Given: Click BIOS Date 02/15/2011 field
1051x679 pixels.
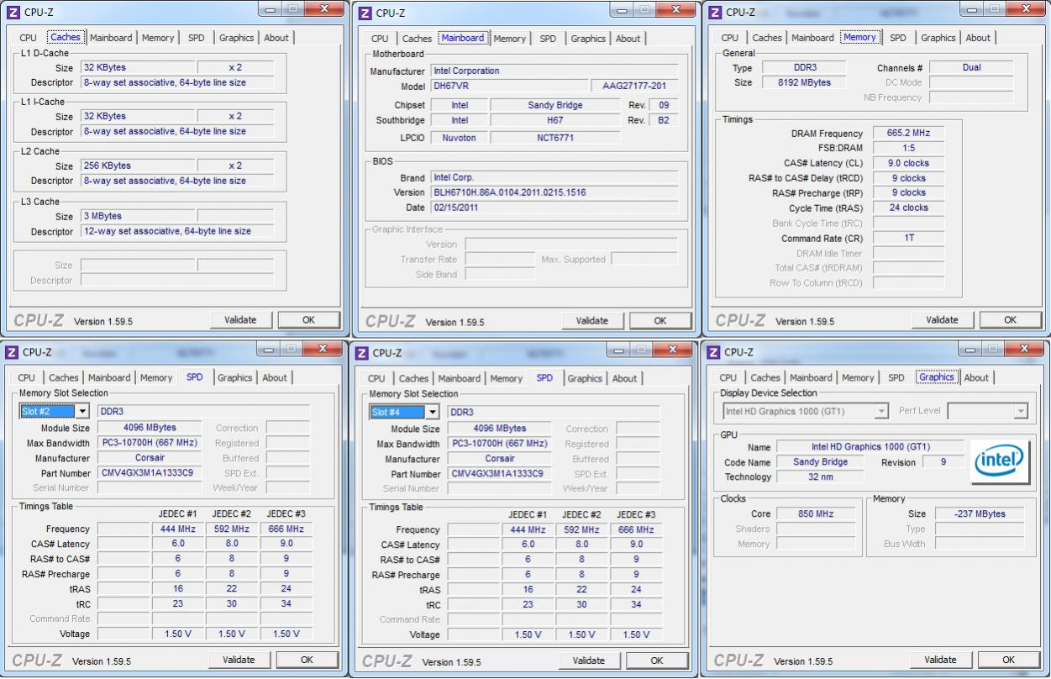Looking at the screenshot, I should click(554, 208).
